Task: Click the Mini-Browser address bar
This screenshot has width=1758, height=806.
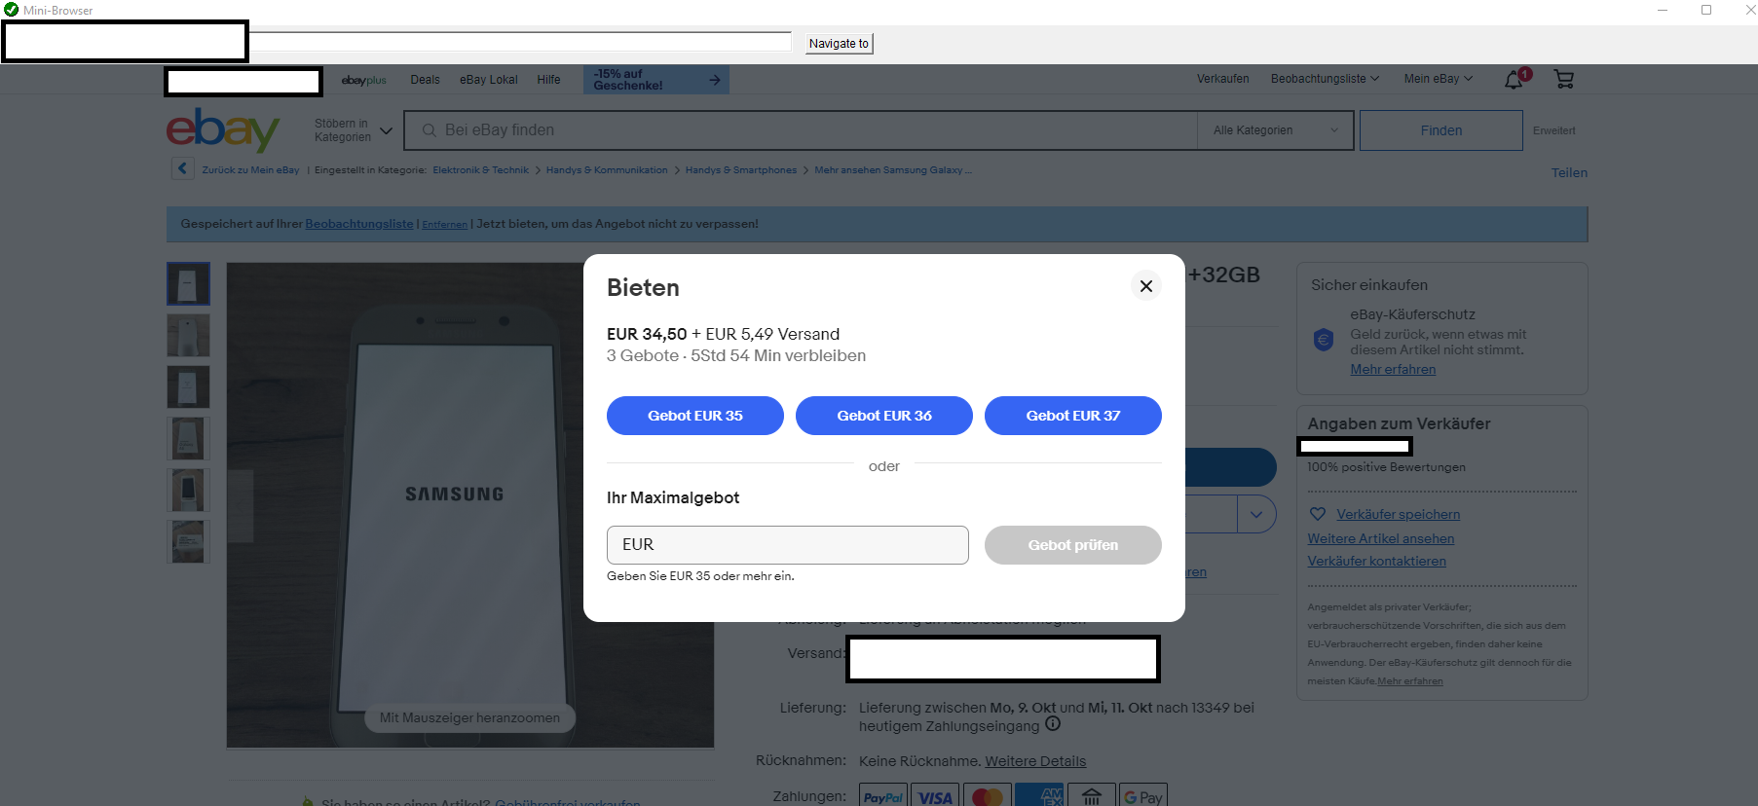Action: (520, 42)
